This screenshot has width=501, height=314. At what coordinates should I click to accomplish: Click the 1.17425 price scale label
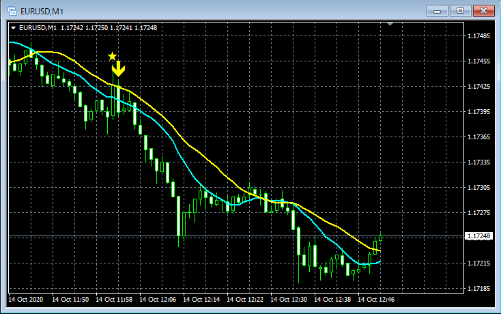(x=478, y=87)
